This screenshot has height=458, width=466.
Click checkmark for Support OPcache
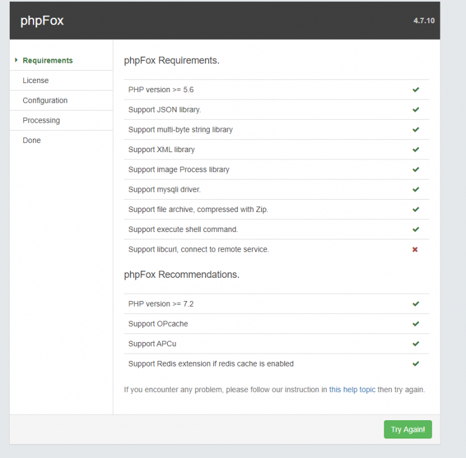[x=416, y=324]
